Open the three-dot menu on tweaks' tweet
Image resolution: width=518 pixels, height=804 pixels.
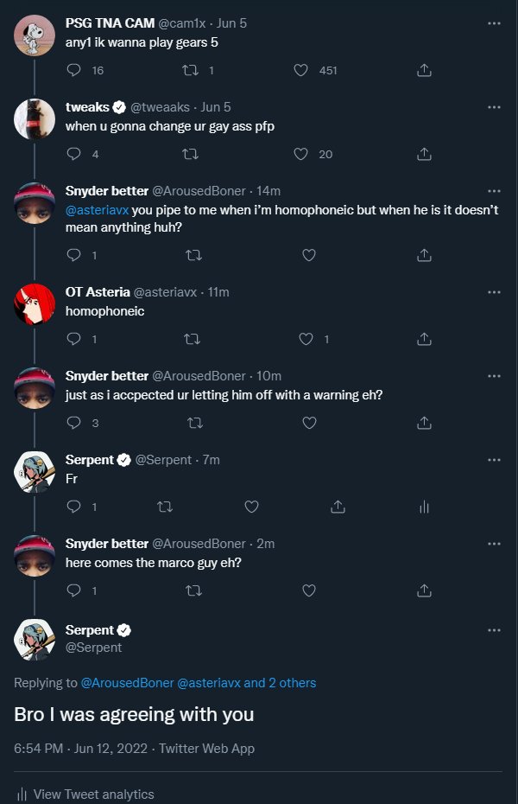tap(494, 107)
